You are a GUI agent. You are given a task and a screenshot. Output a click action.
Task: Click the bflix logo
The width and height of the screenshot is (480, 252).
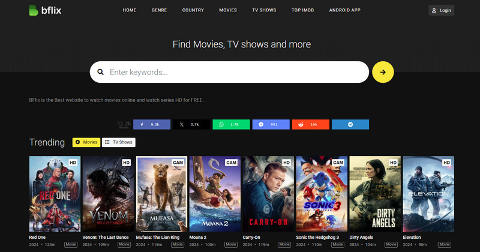pyautogui.click(x=46, y=10)
